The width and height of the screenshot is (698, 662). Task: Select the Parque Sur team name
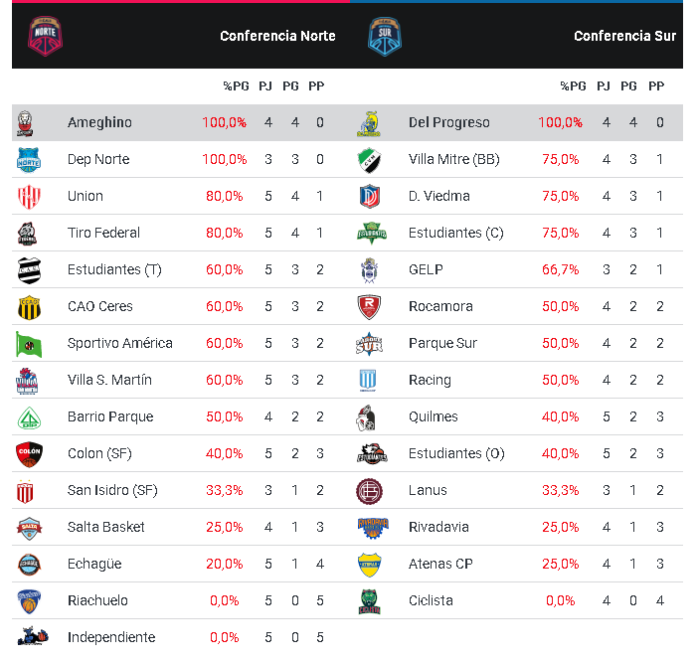coord(442,343)
